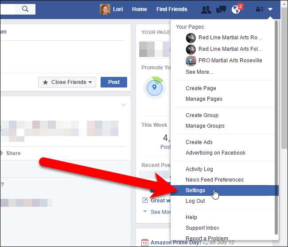
Task: Open Settings from the menu
Action: pos(225,190)
